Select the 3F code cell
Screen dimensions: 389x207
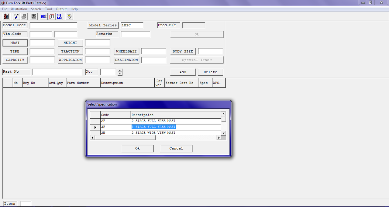pyautogui.click(x=115, y=127)
